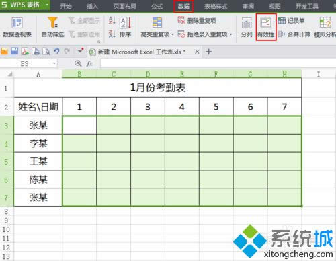The image size is (336, 261).
Task: Add a new document tab with plus
Action: (x=209, y=52)
